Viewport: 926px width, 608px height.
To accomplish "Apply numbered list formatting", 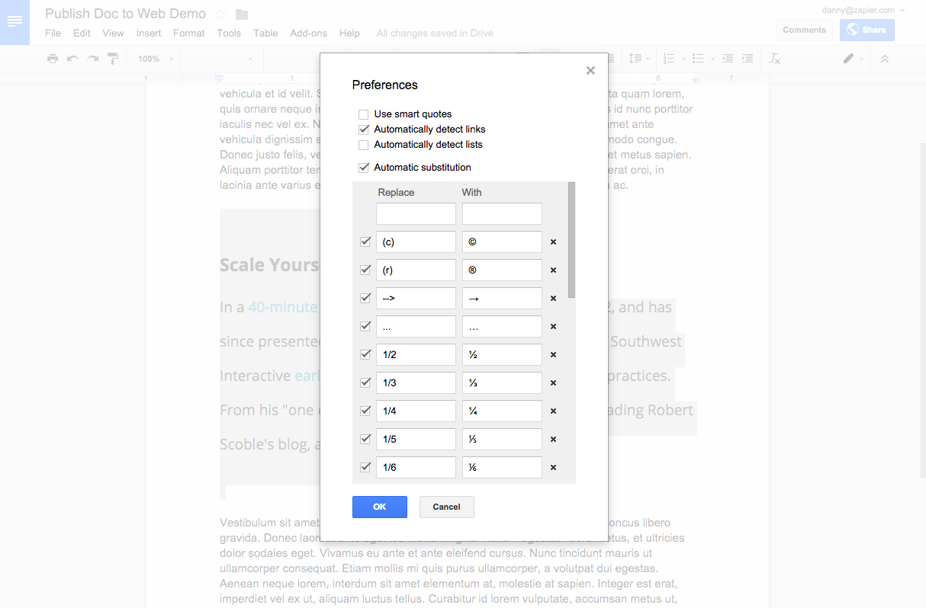I will click(x=669, y=59).
